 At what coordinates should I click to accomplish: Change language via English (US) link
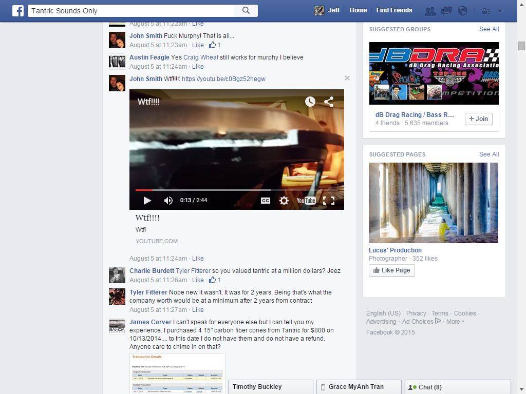pos(383,313)
